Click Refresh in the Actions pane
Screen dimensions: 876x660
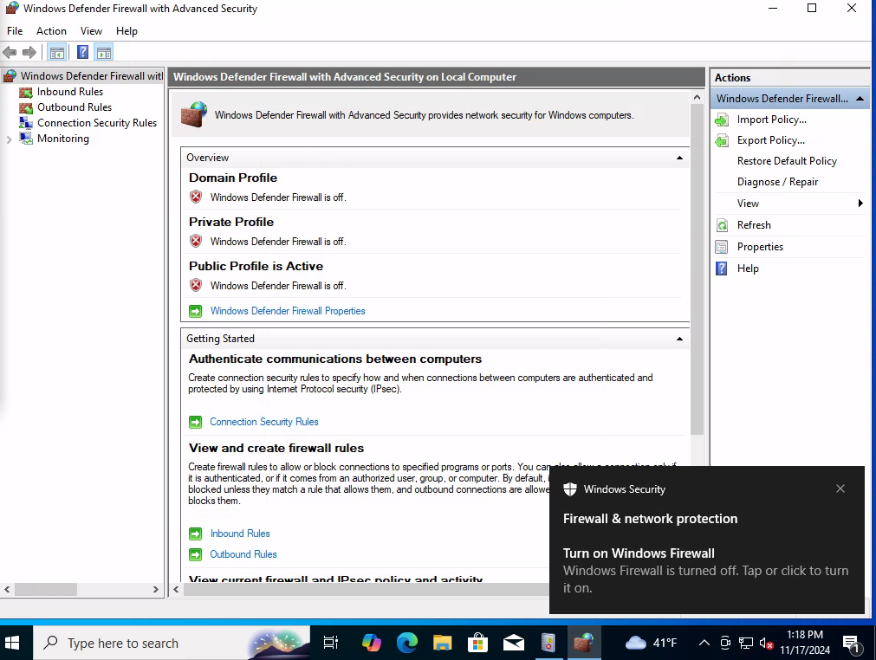[754, 225]
